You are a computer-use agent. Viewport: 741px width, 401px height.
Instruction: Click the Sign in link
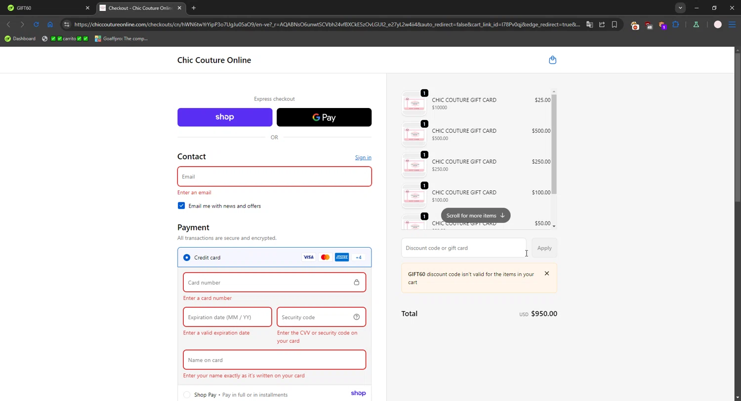click(x=363, y=158)
